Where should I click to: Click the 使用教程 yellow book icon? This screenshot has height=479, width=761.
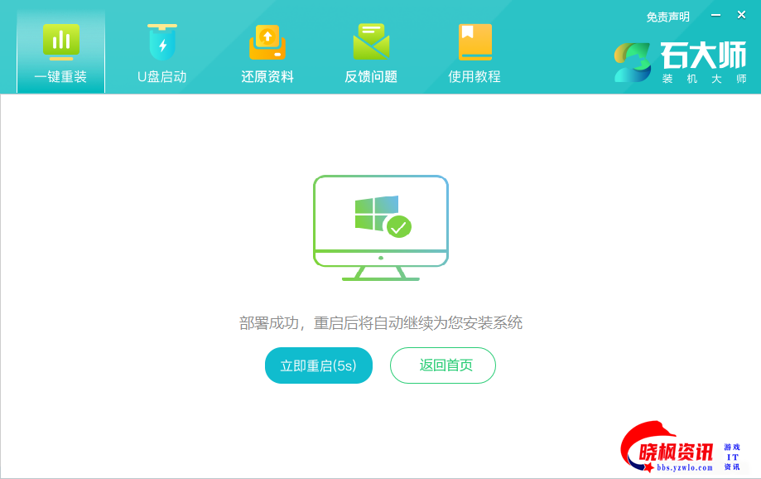[474, 41]
